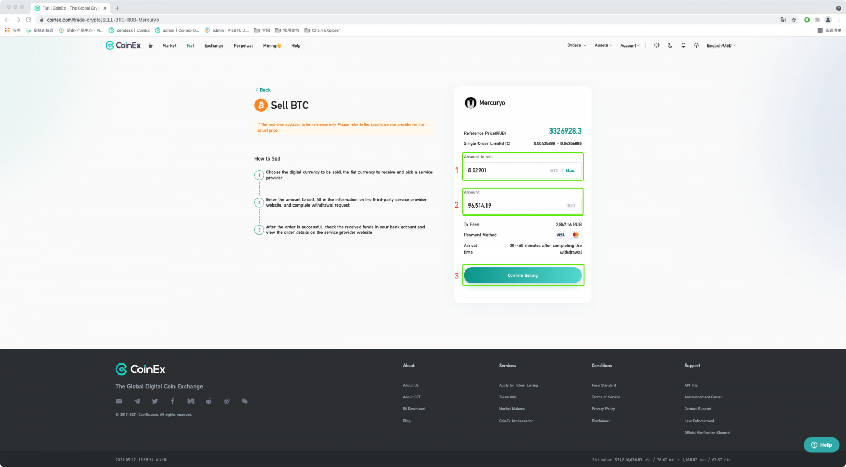This screenshot has height=467, width=846.
Task: Click the announcements speaker icon in header
Action: click(657, 45)
